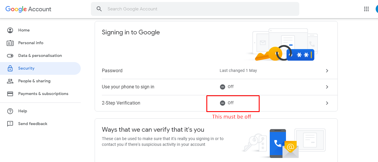The height and width of the screenshot is (162, 378).
Task: Click the People & sharing icon
Action: coord(10,81)
